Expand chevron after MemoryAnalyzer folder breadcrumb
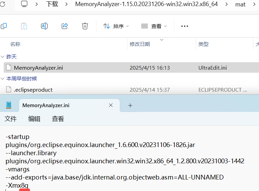The image size is (259, 191). click(x=226, y=4)
